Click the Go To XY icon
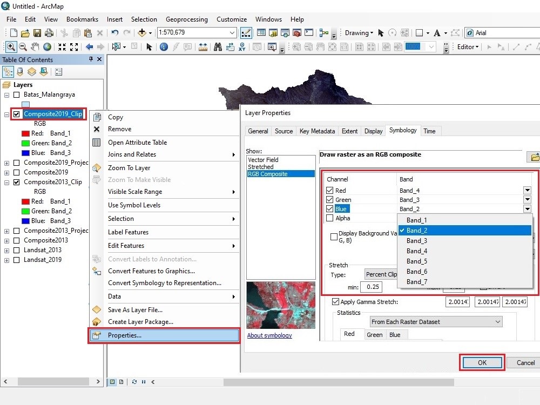This screenshot has width=540, height=405. pyautogui.click(x=242, y=46)
